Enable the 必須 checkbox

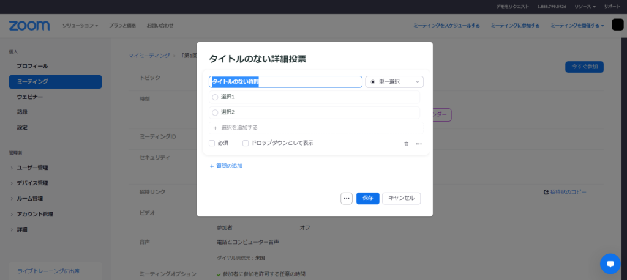coord(212,143)
